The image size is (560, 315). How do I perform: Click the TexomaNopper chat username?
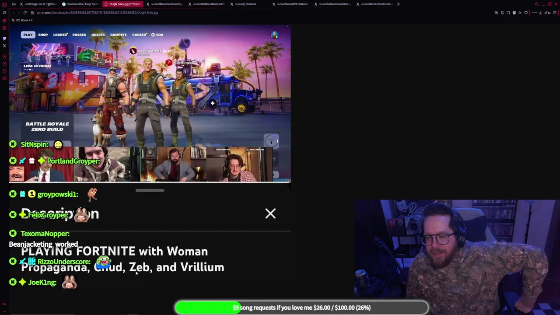(x=45, y=234)
